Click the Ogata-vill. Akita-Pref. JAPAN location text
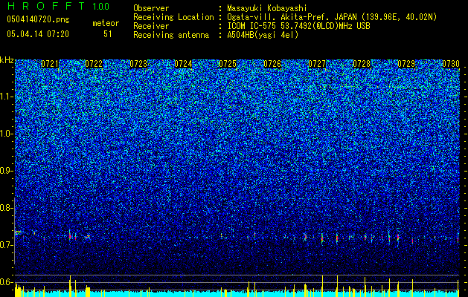 tap(332, 17)
